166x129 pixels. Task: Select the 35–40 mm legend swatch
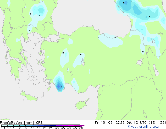pyautogui.click(x=65, y=126)
